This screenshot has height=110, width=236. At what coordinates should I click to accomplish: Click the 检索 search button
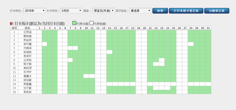tap(160, 11)
